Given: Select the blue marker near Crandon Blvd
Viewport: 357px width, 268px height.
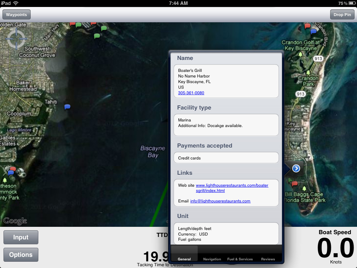Looking at the screenshot, I should pos(313,31).
